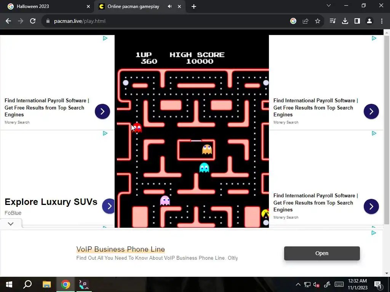Viewport: 390px width, 292px height.
Task: Click arrow button on lower-right payroll ad
Action: pos(371,206)
